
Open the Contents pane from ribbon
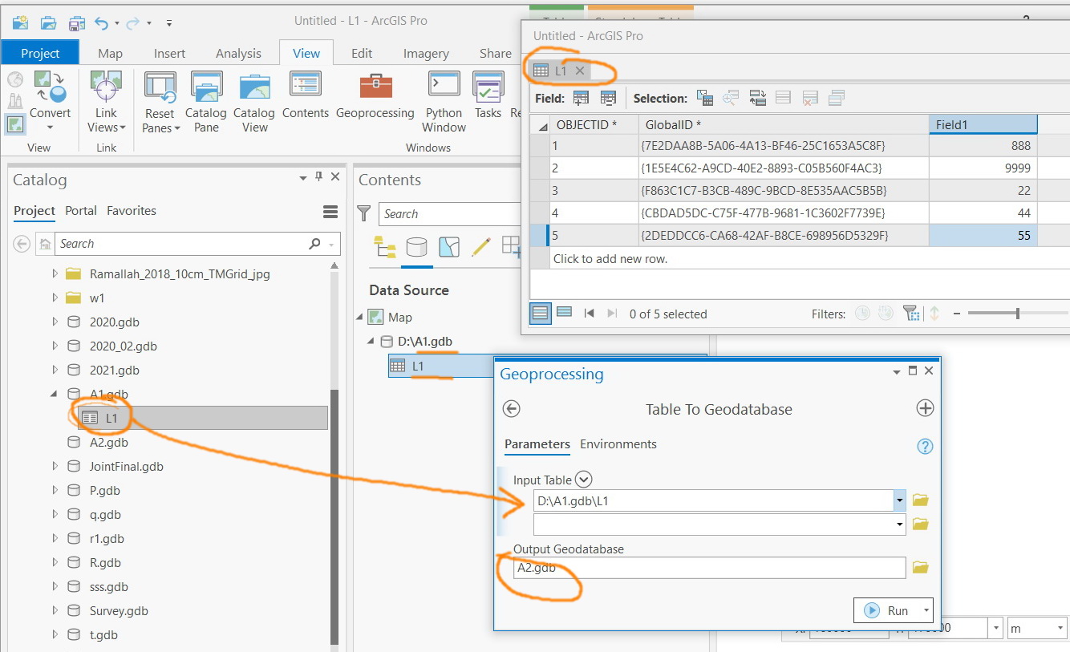[306, 96]
